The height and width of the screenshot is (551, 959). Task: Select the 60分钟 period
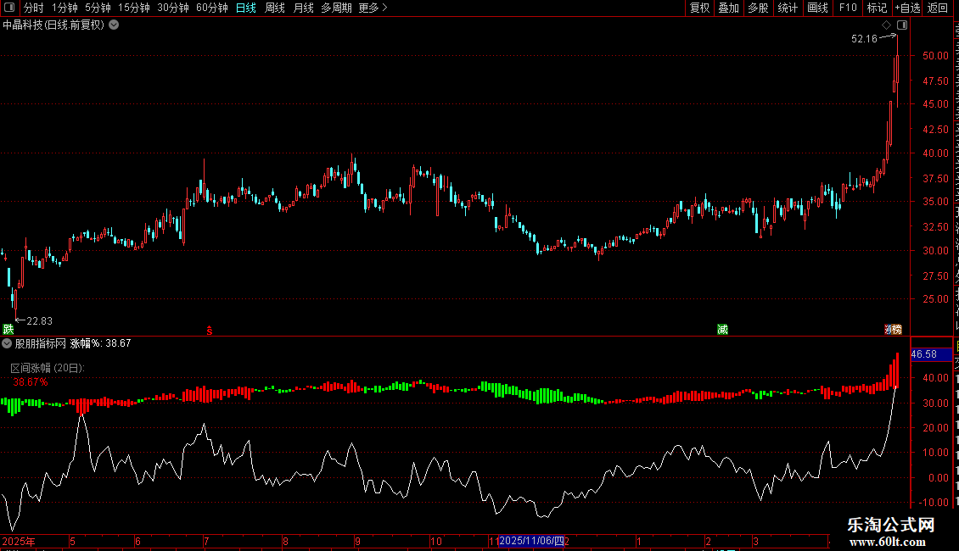pyautogui.click(x=212, y=8)
